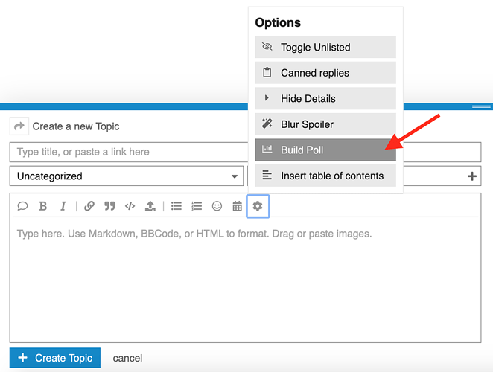Click the Create Topic button
The width and height of the screenshot is (493, 372).
tap(55, 358)
